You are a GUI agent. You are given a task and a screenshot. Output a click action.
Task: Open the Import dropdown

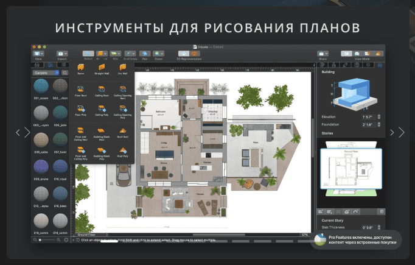tap(62, 54)
